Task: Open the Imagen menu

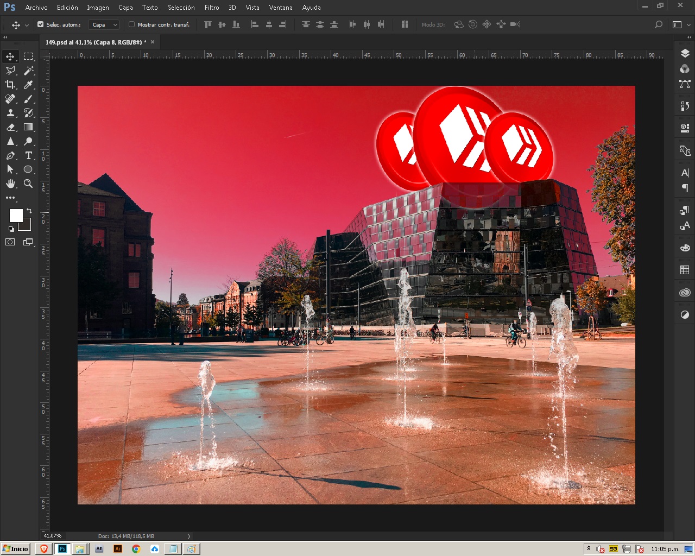Action: [x=98, y=8]
